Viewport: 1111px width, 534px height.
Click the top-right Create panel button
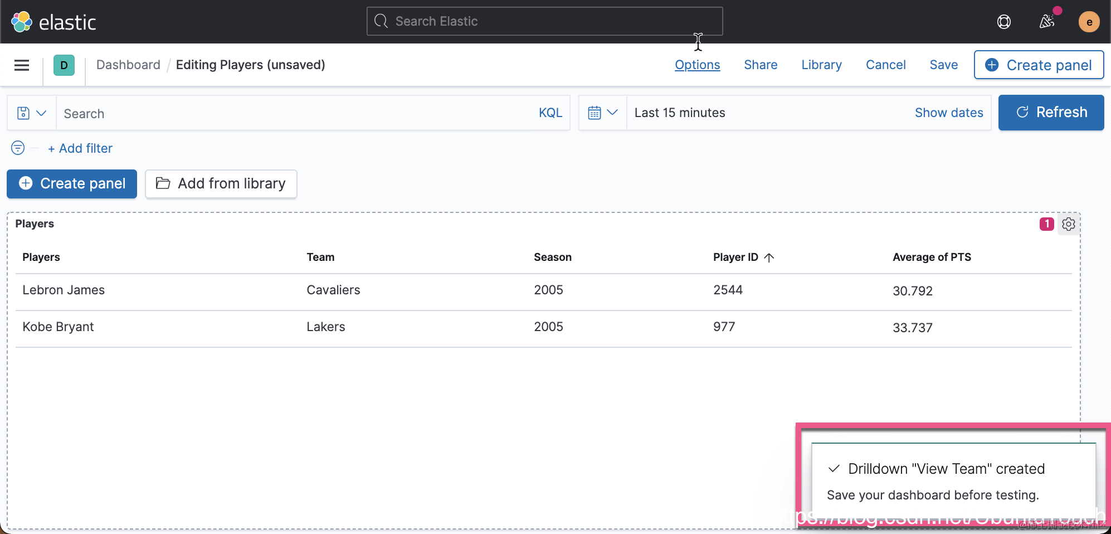coord(1039,65)
